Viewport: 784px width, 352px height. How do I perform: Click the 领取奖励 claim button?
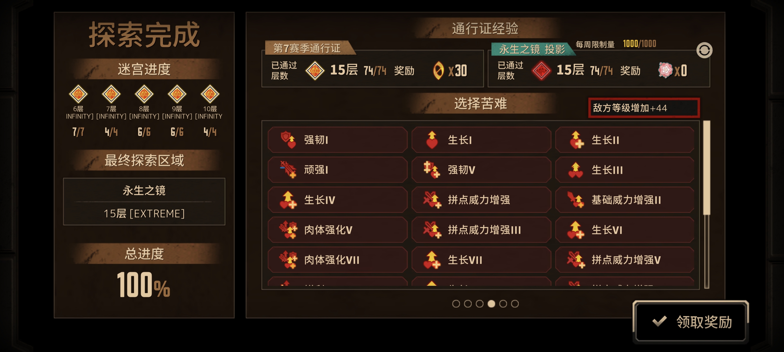tap(690, 322)
